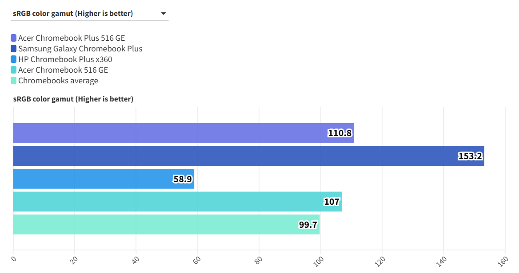Click Acer Chromebook 516 GE legend swatch
This screenshot has height=273, width=519.
point(13,70)
